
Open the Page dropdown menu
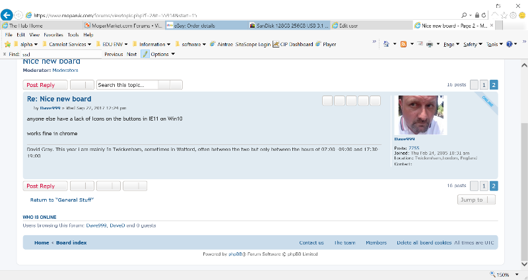[x=450, y=44]
